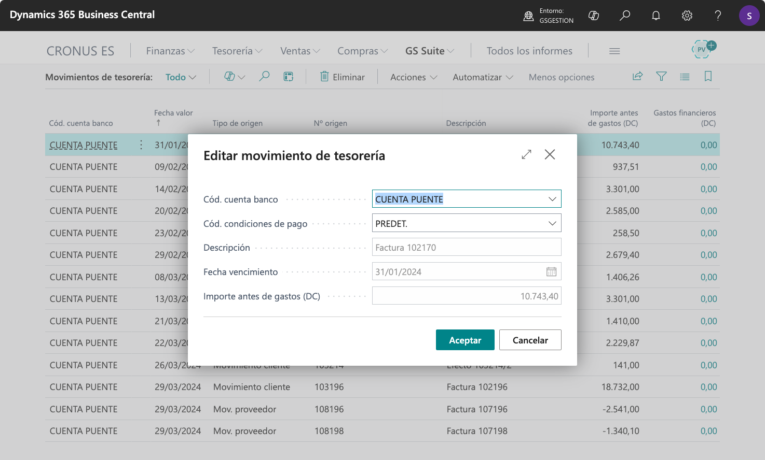Click the Descripción input field

(466, 247)
